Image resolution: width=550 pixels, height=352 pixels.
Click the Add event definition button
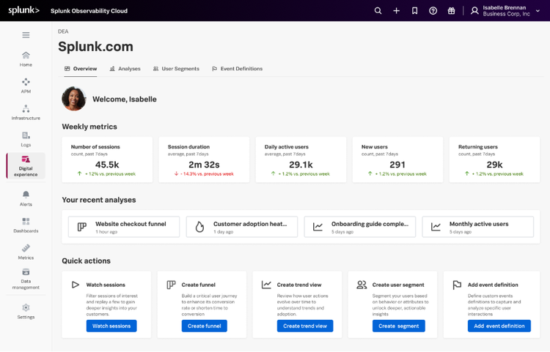(499, 326)
